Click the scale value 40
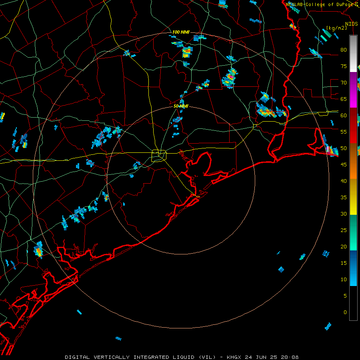The image size is (360, 360). 344,181
